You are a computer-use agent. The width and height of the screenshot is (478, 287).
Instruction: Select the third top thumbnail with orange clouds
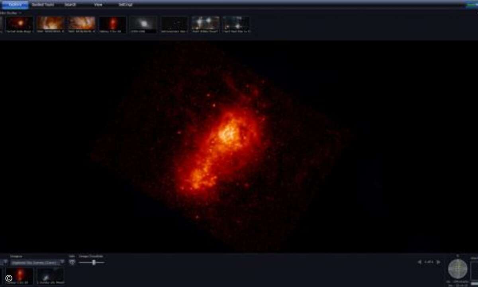(82, 24)
